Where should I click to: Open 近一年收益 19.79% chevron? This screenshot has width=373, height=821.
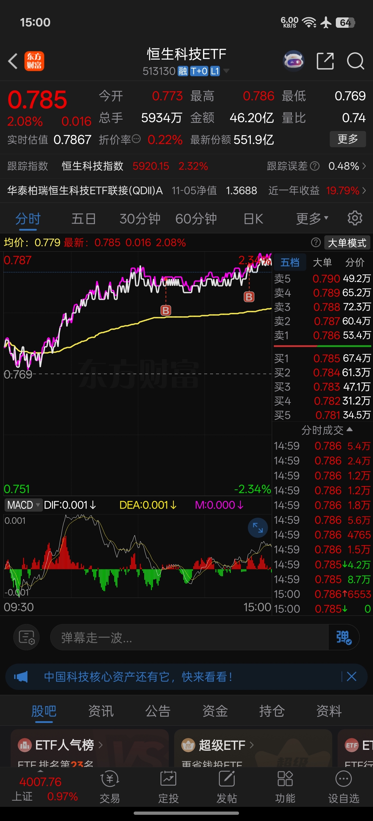[364, 190]
